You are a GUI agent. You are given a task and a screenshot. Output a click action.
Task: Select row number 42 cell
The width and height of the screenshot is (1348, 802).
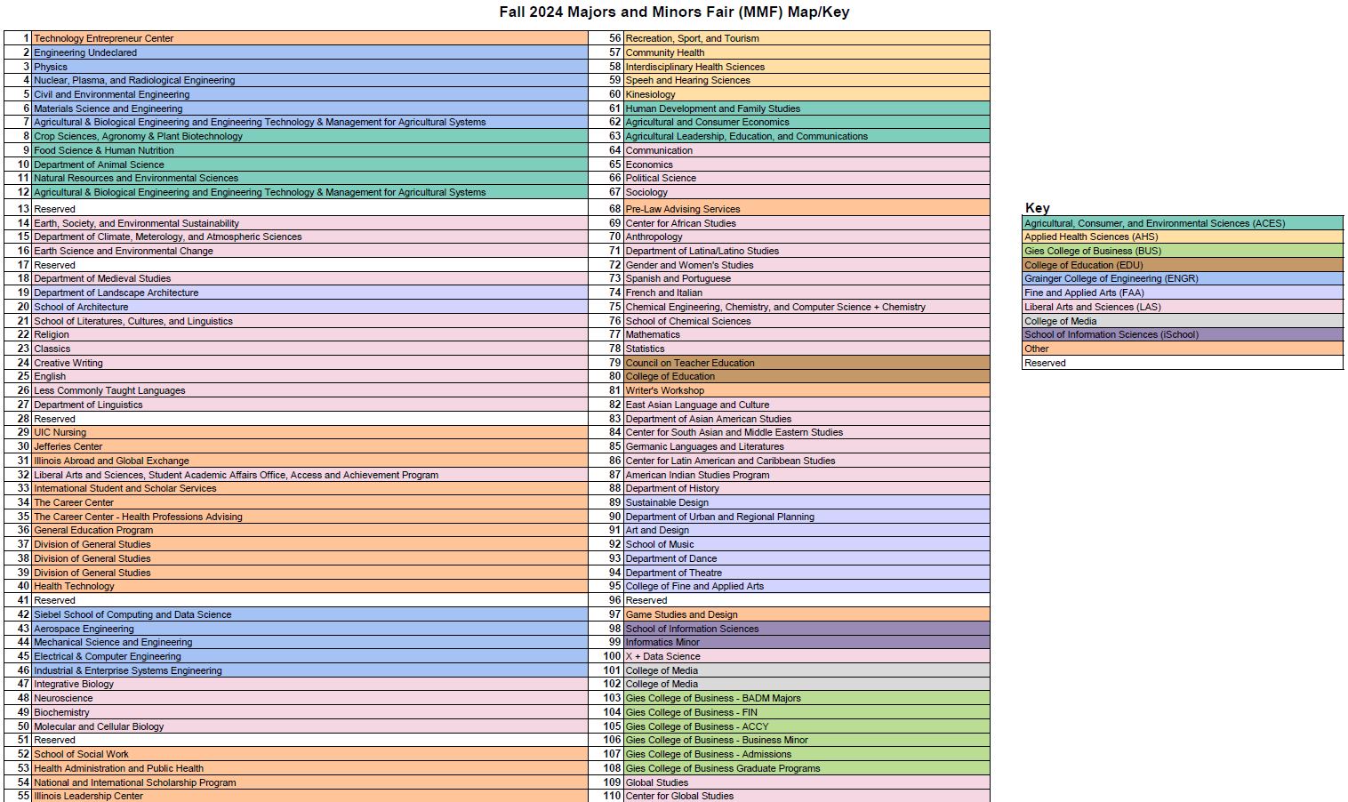[x=18, y=614]
